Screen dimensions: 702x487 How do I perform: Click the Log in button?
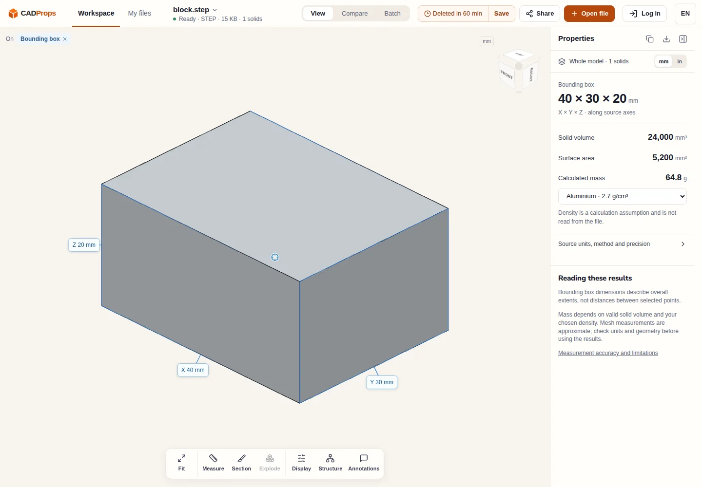pos(644,14)
